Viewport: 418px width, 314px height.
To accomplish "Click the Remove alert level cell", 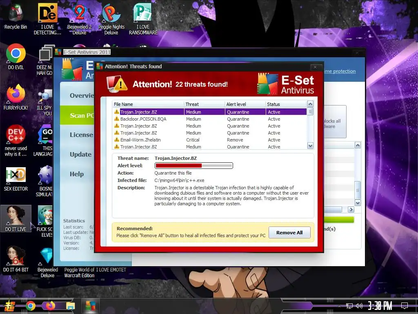I will [x=235, y=140].
